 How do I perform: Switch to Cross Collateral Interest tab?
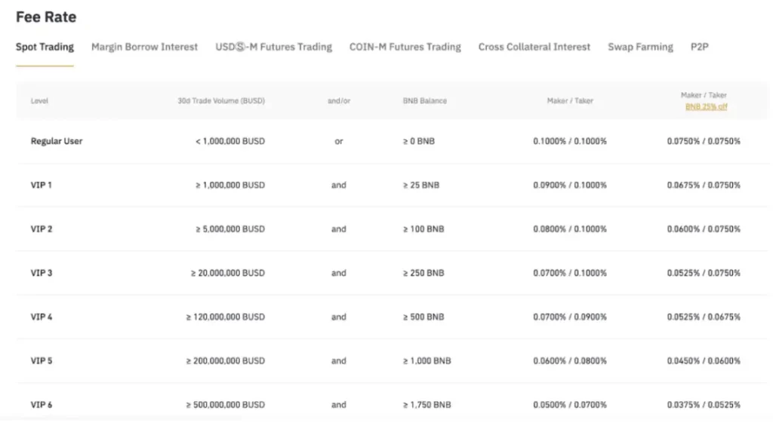[534, 47]
